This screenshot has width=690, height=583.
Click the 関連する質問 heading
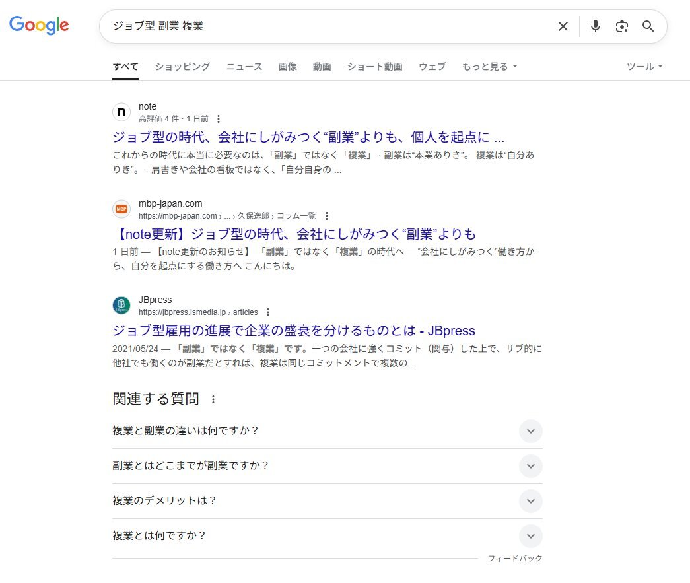click(x=156, y=399)
